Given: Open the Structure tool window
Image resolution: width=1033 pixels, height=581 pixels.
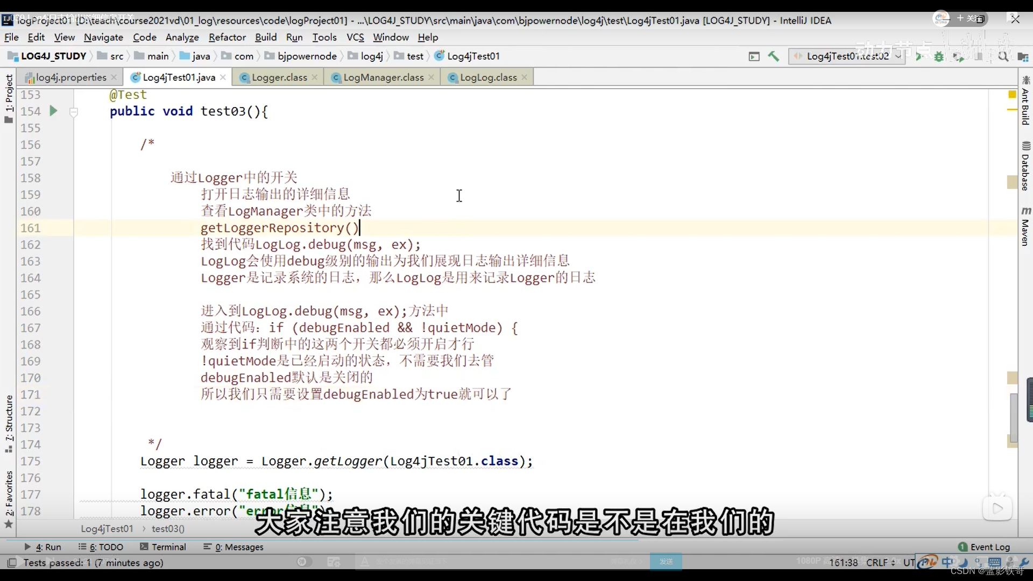Looking at the screenshot, I should click(x=9, y=424).
